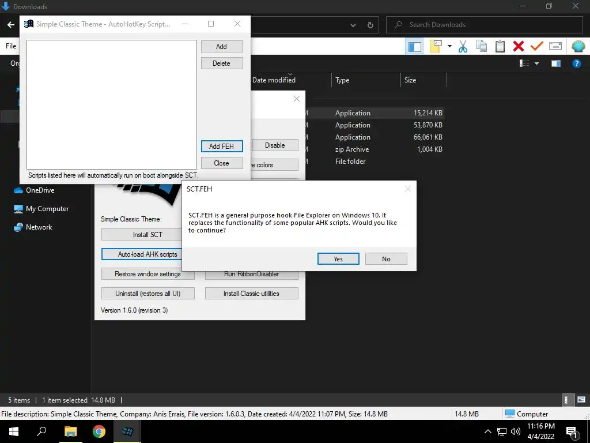Click the envelope Email icon in toolbar

(555, 46)
